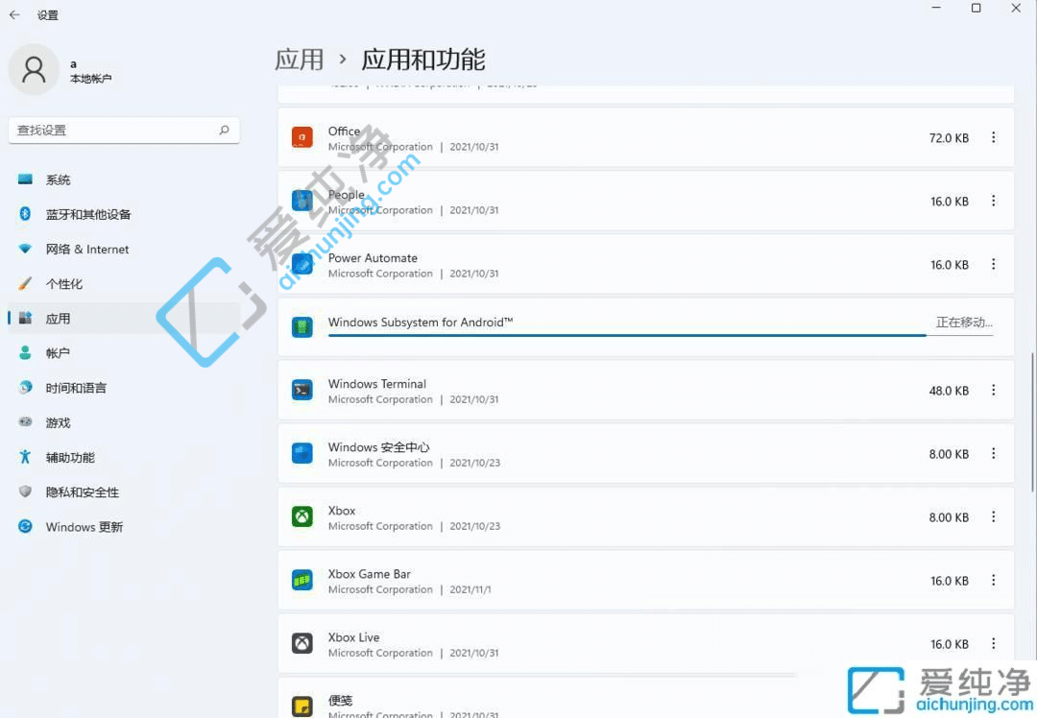Open the three-dot menu for People
This screenshot has height=718, width=1037.
tap(994, 201)
